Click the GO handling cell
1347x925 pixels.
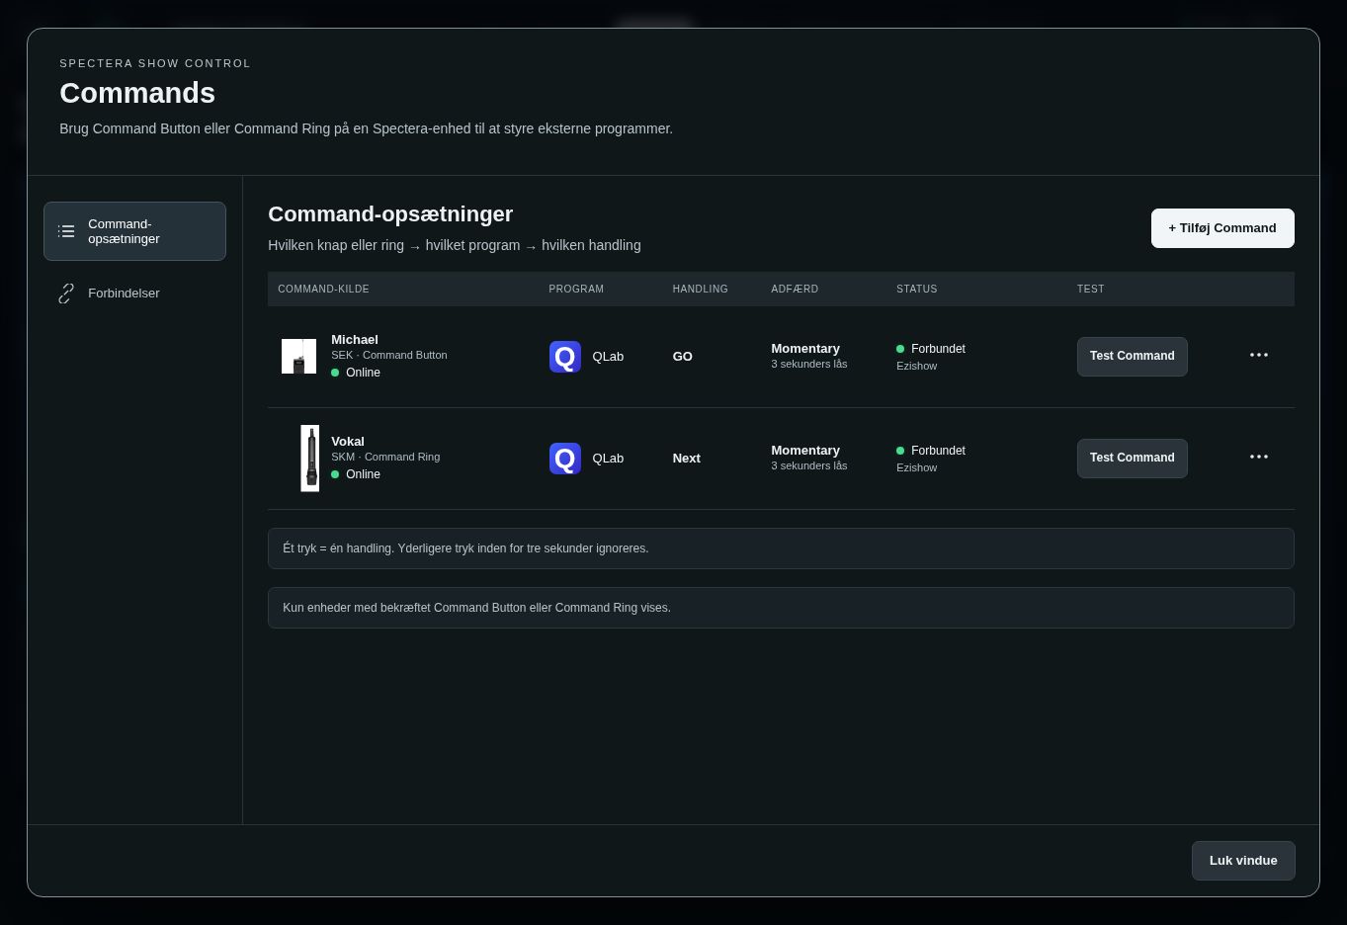683,357
